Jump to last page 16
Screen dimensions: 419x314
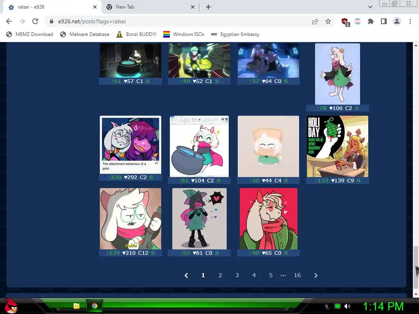tap(297, 275)
